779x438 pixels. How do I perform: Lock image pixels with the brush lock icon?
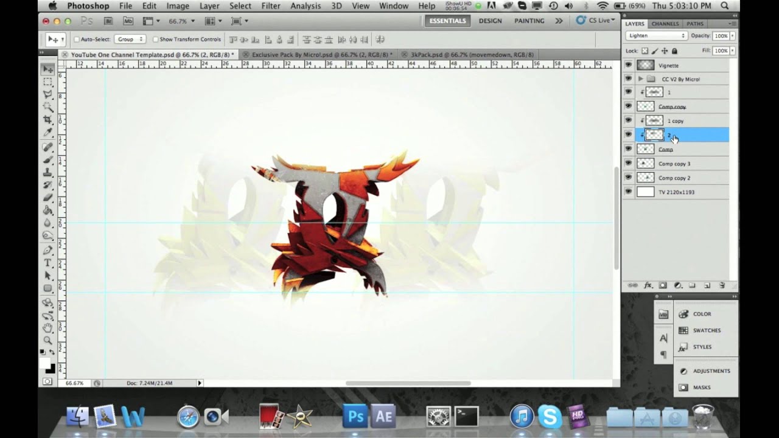click(x=655, y=51)
